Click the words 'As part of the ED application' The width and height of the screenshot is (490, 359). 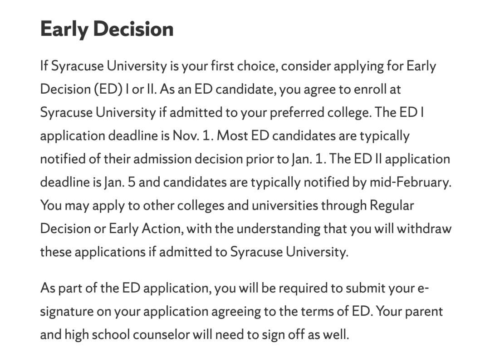124,288
